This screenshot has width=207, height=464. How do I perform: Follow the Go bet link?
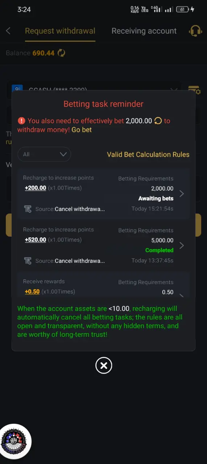click(82, 130)
